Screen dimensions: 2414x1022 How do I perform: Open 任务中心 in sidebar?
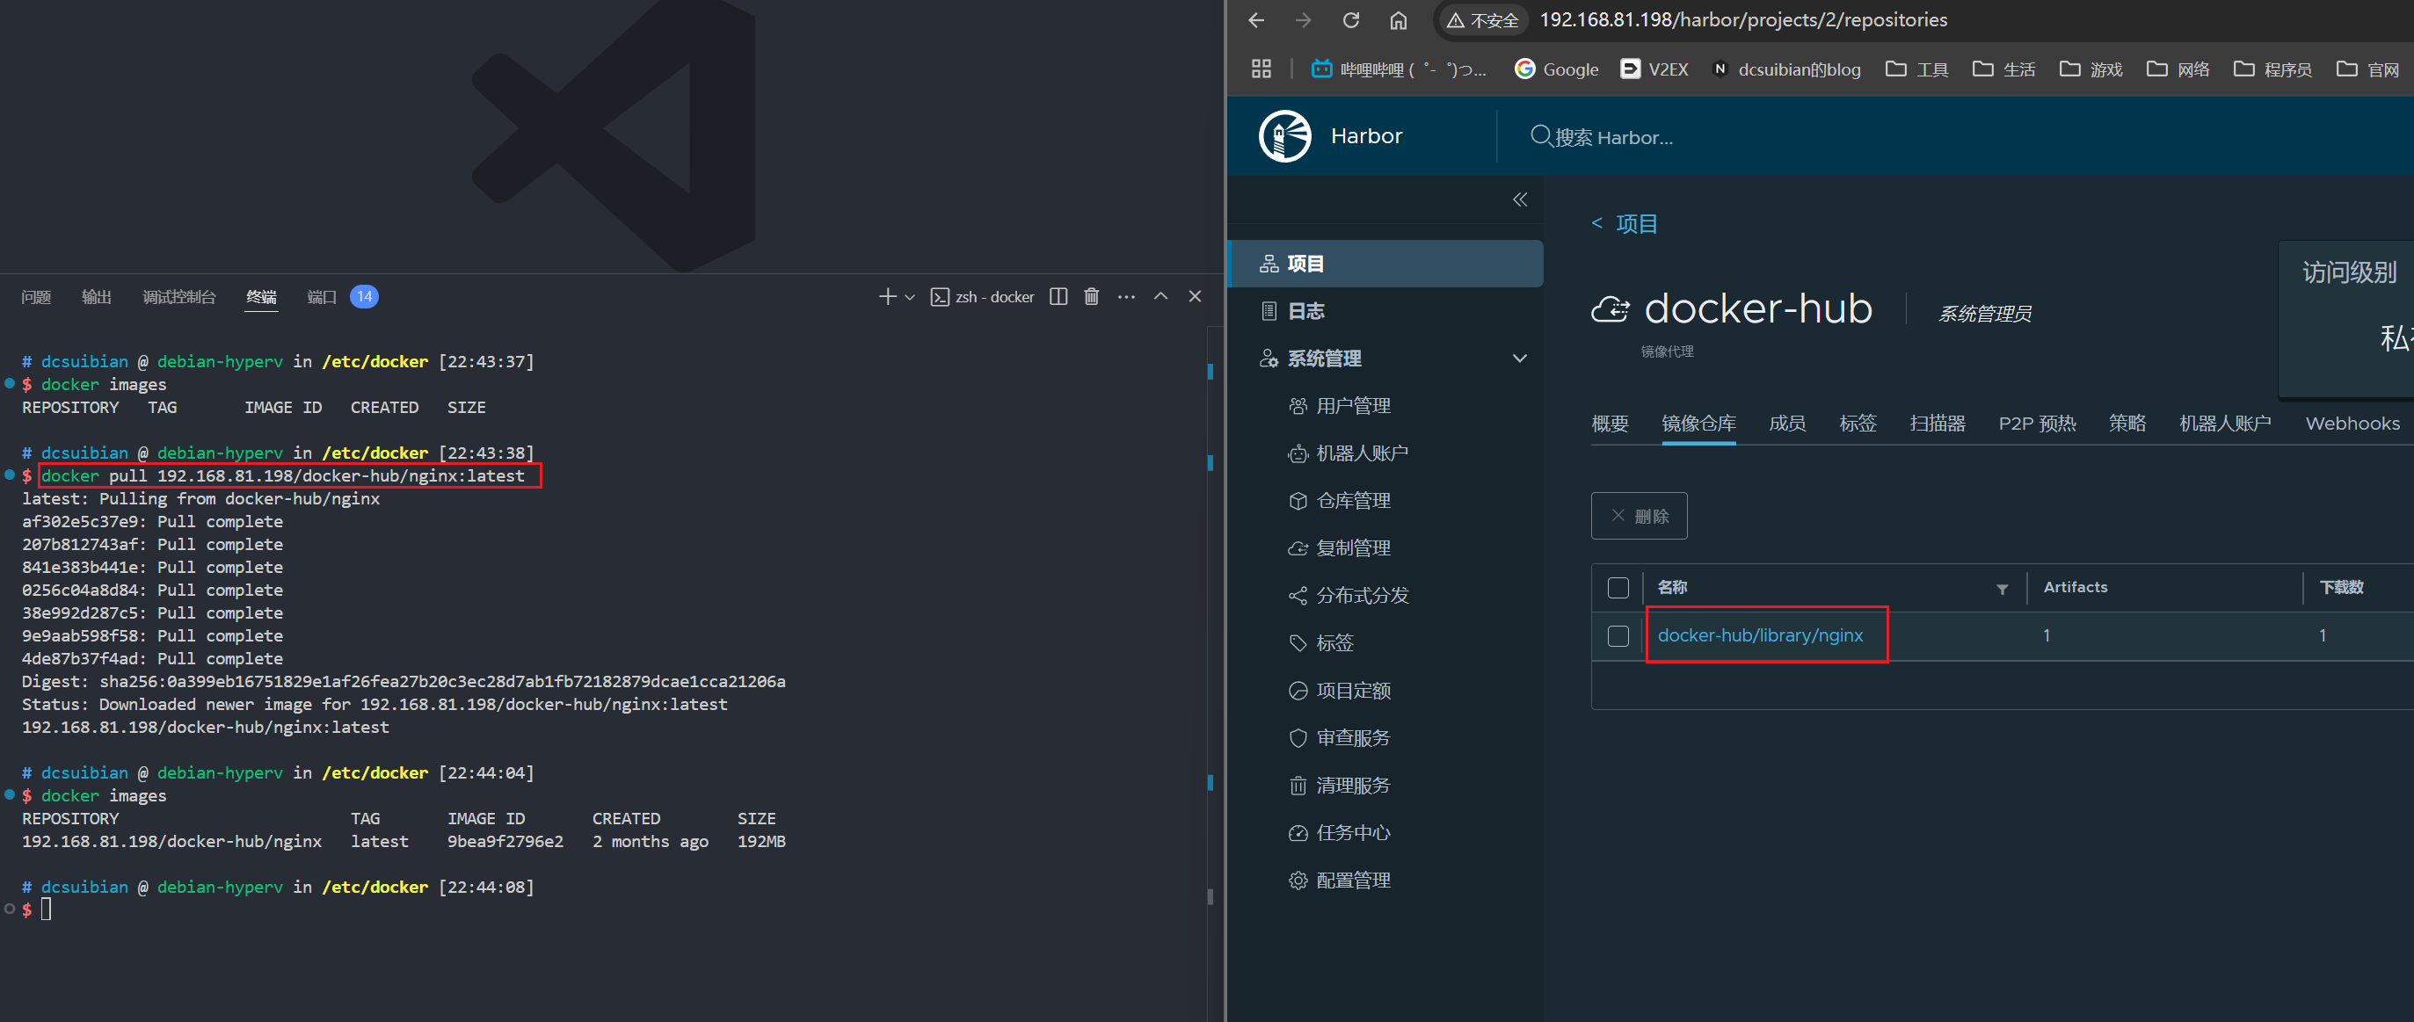[1341, 833]
